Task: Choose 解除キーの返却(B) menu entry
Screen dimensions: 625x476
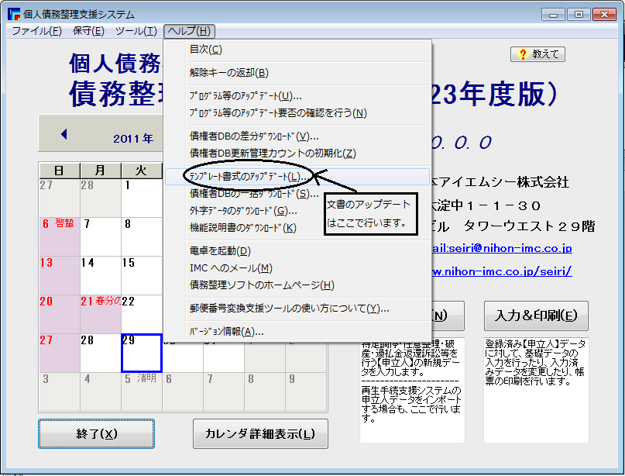Action: point(228,73)
